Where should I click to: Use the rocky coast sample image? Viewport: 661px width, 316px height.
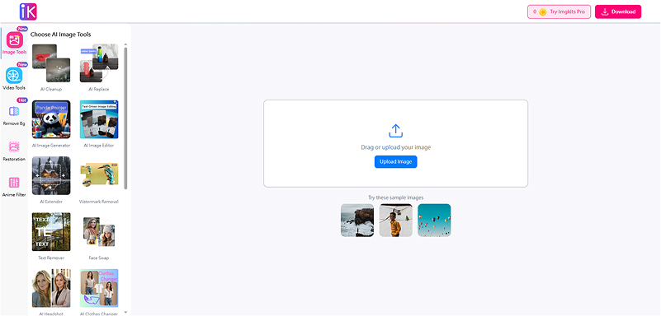point(357,221)
